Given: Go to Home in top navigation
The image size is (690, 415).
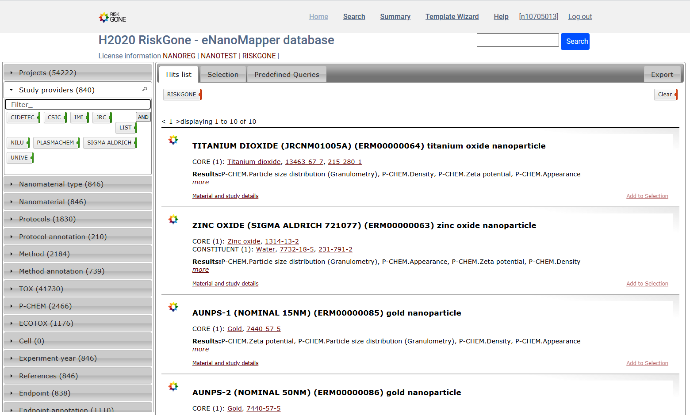Looking at the screenshot, I should click(318, 17).
